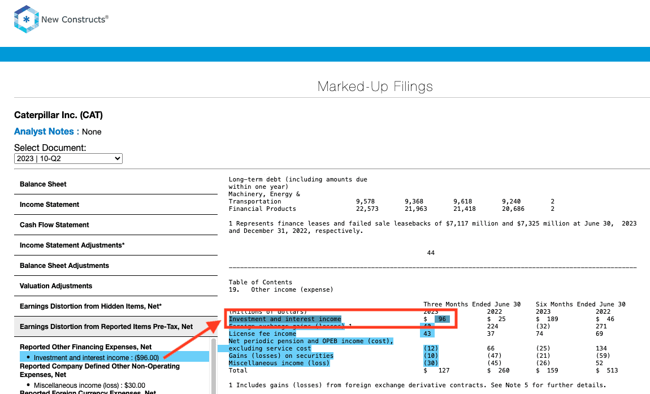The width and height of the screenshot is (650, 394).
Task: Click 'Reported Other Financing Expenses, Net' heading
Action: [x=86, y=347]
